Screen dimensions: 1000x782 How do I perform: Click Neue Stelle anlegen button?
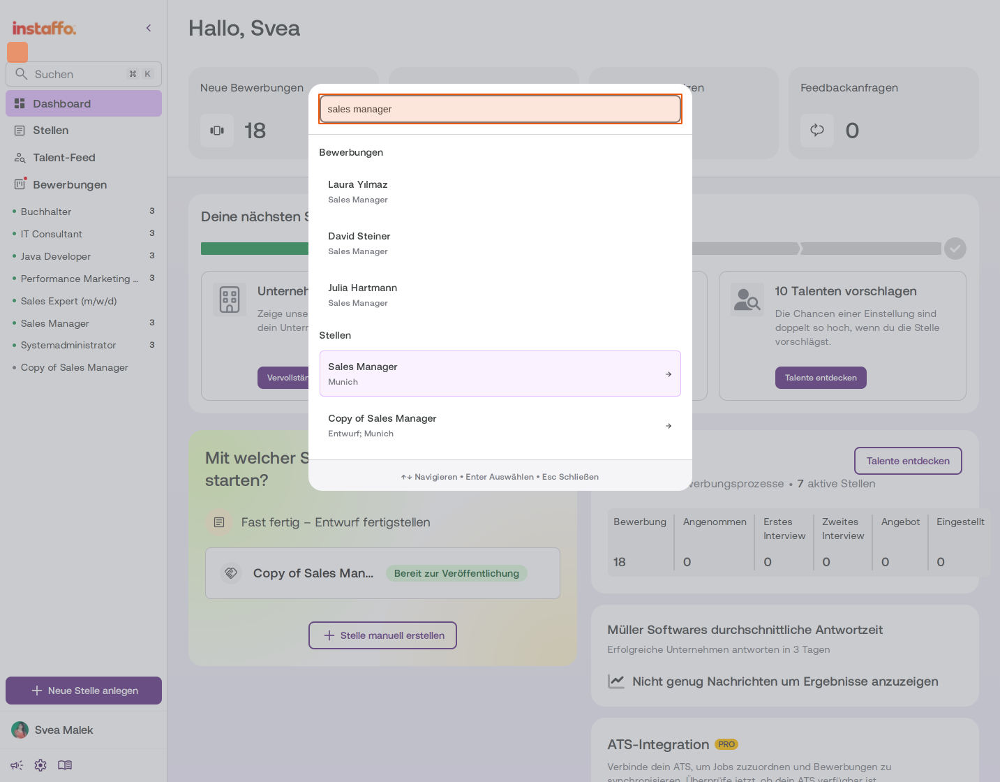(84, 691)
